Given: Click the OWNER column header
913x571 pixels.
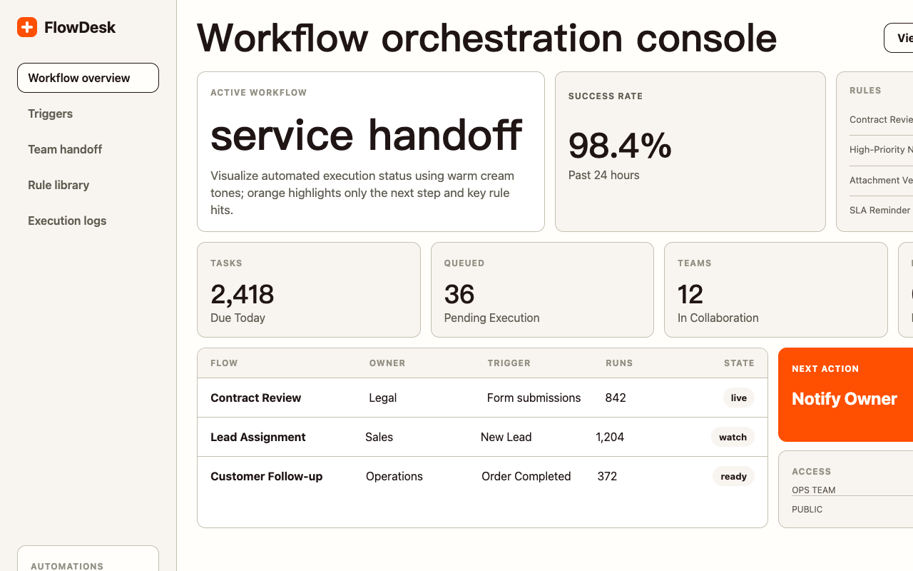Looking at the screenshot, I should [x=387, y=363].
